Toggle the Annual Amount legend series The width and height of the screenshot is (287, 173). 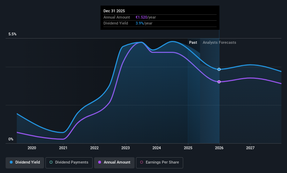coord(114,162)
